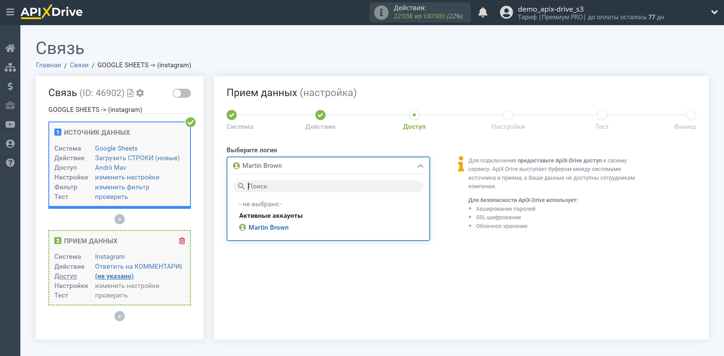This screenshot has height=356, width=724.
Task: Click the demo_apix-drive_s3 username
Action: [550, 9]
